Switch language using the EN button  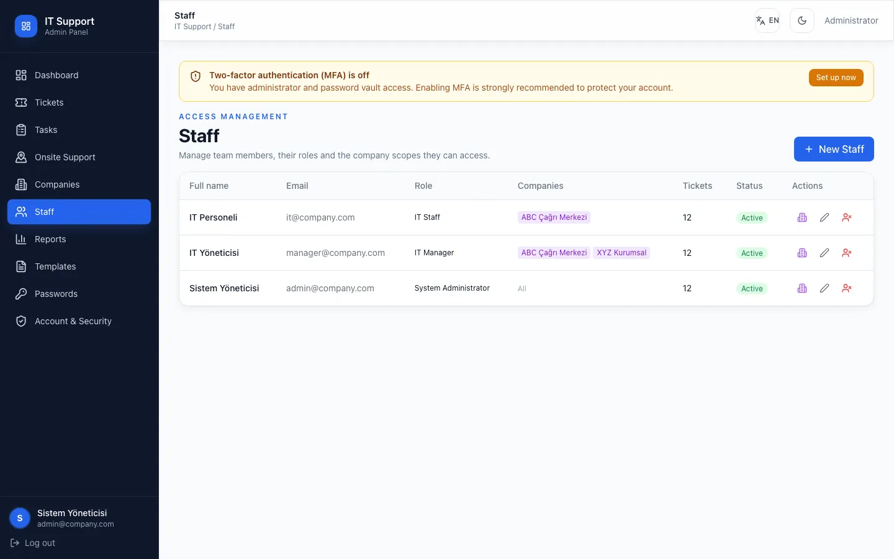pos(767,20)
